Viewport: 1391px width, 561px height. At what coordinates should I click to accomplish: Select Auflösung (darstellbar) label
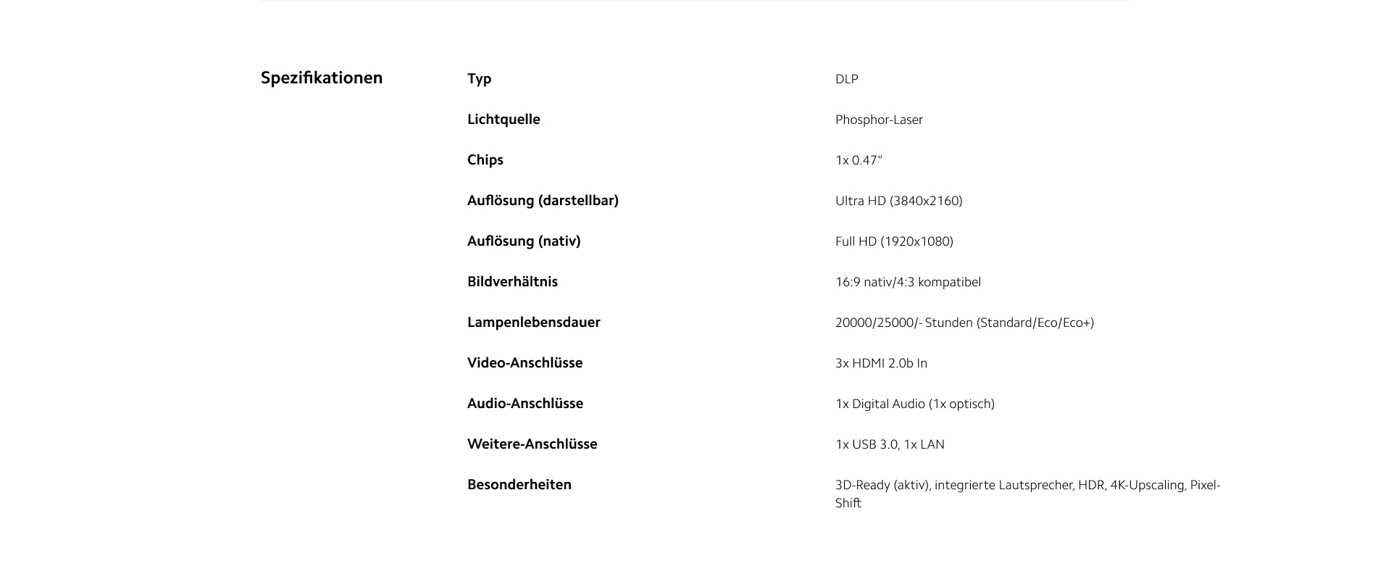pyautogui.click(x=543, y=201)
